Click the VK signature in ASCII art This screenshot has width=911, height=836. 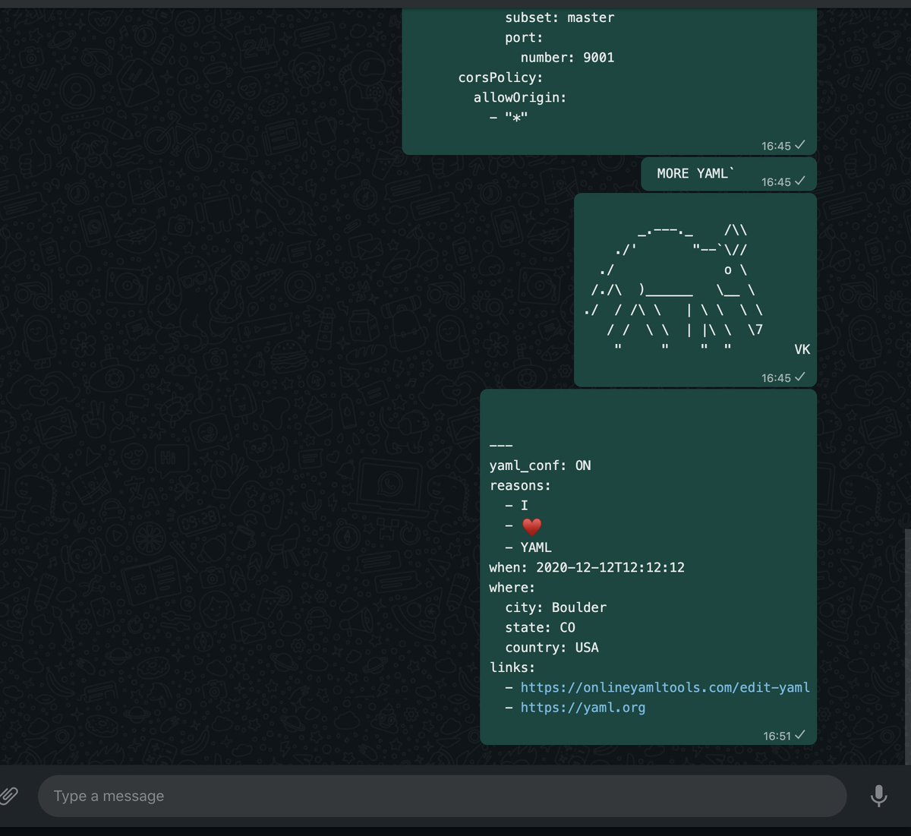802,349
